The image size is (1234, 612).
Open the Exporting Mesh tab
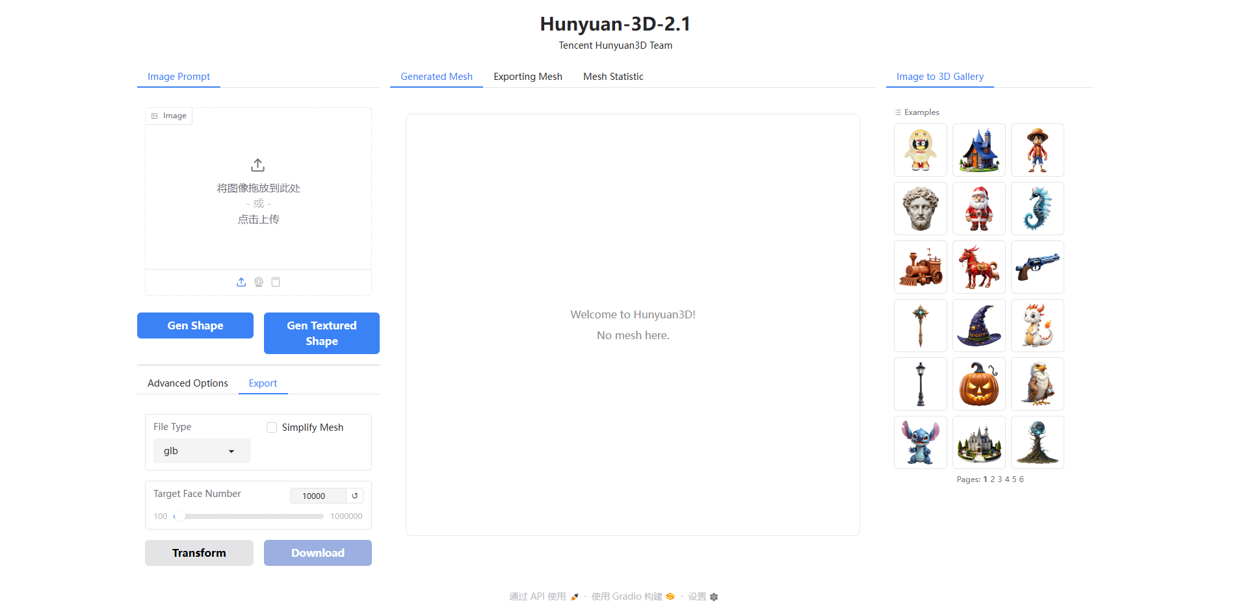point(528,77)
